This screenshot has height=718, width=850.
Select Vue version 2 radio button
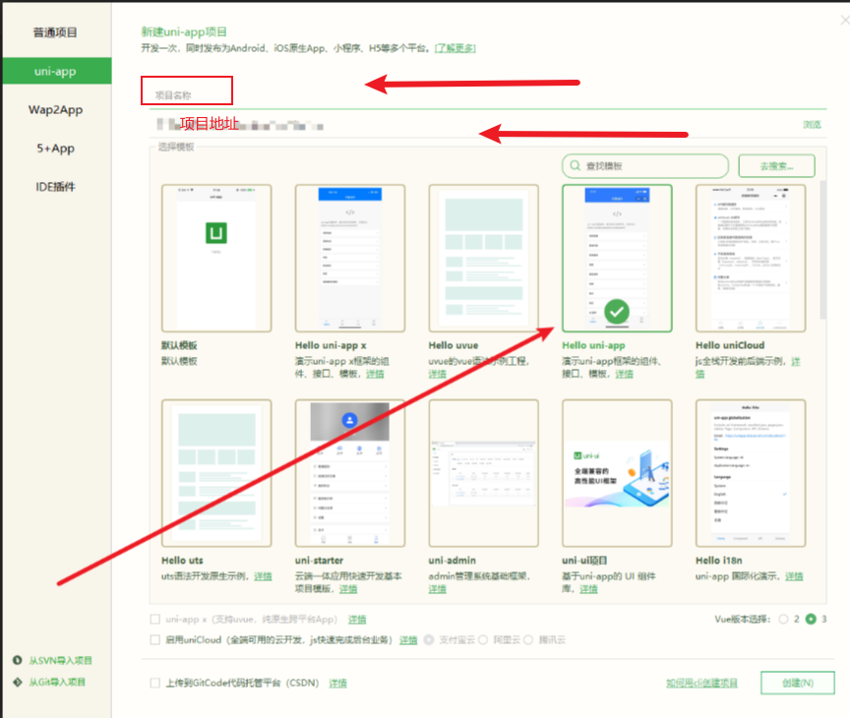(x=783, y=620)
